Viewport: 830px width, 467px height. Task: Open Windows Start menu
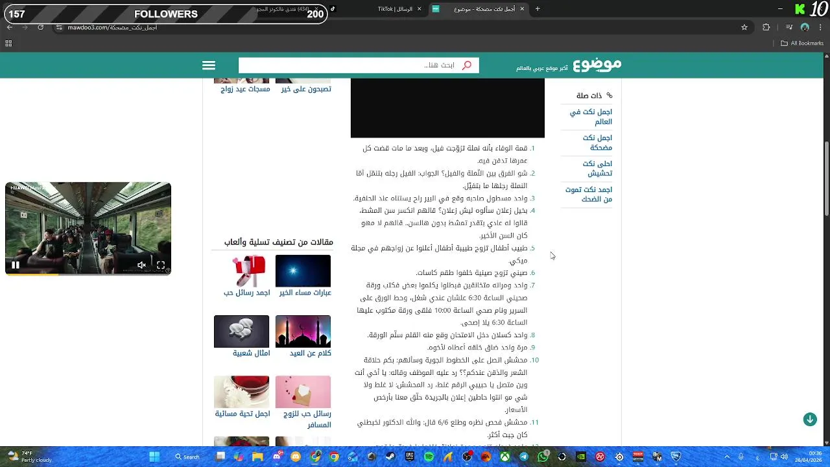(154, 457)
